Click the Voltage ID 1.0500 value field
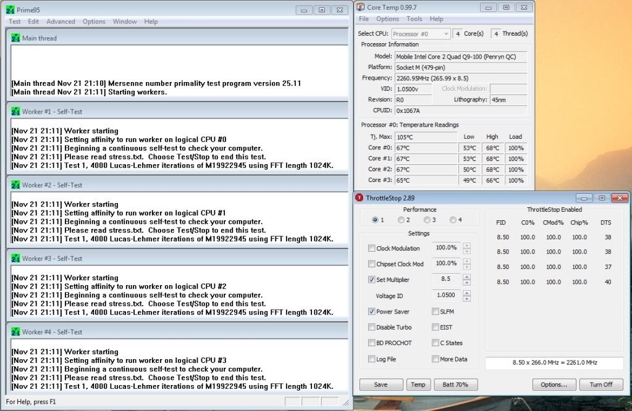The height and width of the screenshot is (411, 632). (446, 295)
